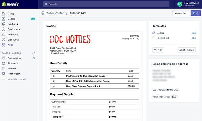202x121 pixels.
Task: Open Home in sidebar
Action: coord(11,14)
